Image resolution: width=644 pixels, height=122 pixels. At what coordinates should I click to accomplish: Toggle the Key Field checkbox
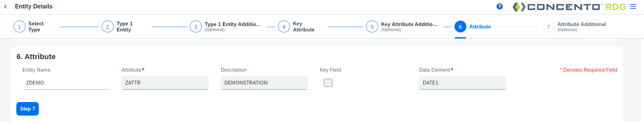(x=328, y=83)
